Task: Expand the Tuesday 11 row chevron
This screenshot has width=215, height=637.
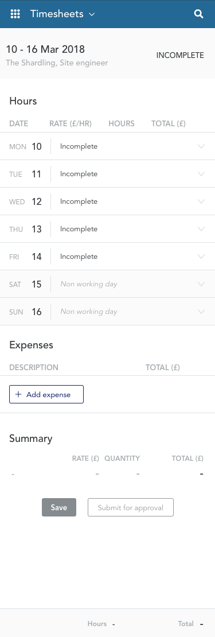Action: (201, 174)
